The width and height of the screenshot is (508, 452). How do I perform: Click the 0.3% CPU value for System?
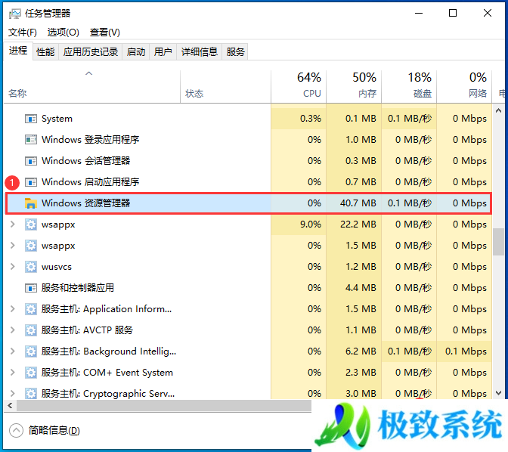[311, 119]
